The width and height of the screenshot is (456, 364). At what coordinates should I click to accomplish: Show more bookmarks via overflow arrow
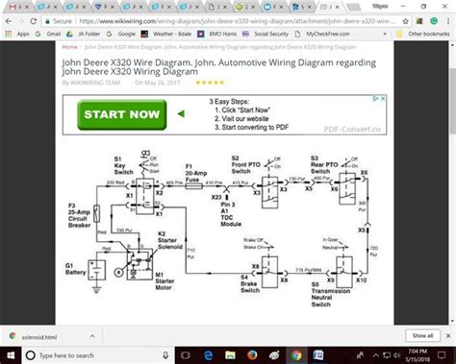tap(385, 34)
